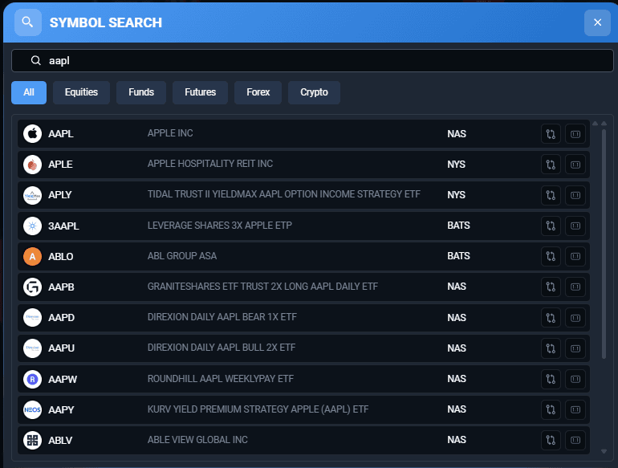
Task: Click the 1:1 icon in the AAPY row
Action: [575, 409]
